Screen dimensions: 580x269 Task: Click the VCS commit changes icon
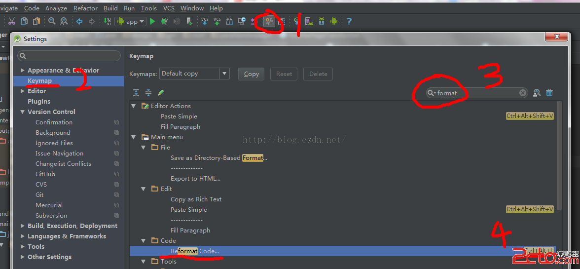pyautogui.click(x=217, y=21)
